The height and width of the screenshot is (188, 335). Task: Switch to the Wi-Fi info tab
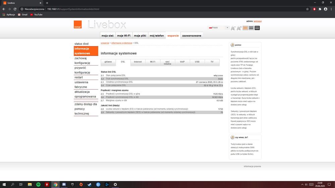point(153,62)
